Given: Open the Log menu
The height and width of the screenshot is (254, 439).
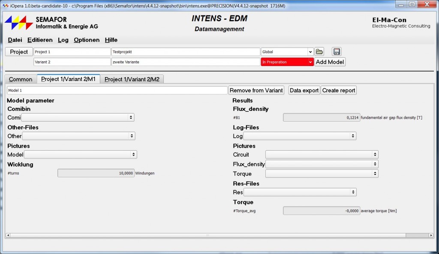Looking at the screenshot, I should 63,40.
